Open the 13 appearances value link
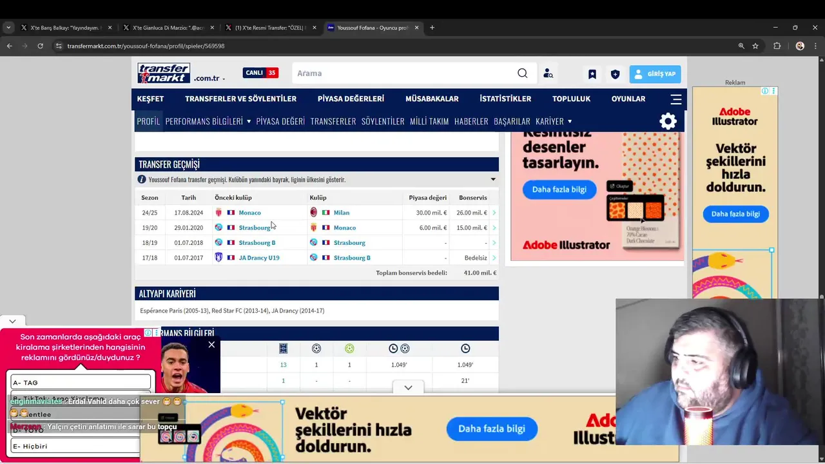This screenshot has height=464, width=825. (283, 365)
